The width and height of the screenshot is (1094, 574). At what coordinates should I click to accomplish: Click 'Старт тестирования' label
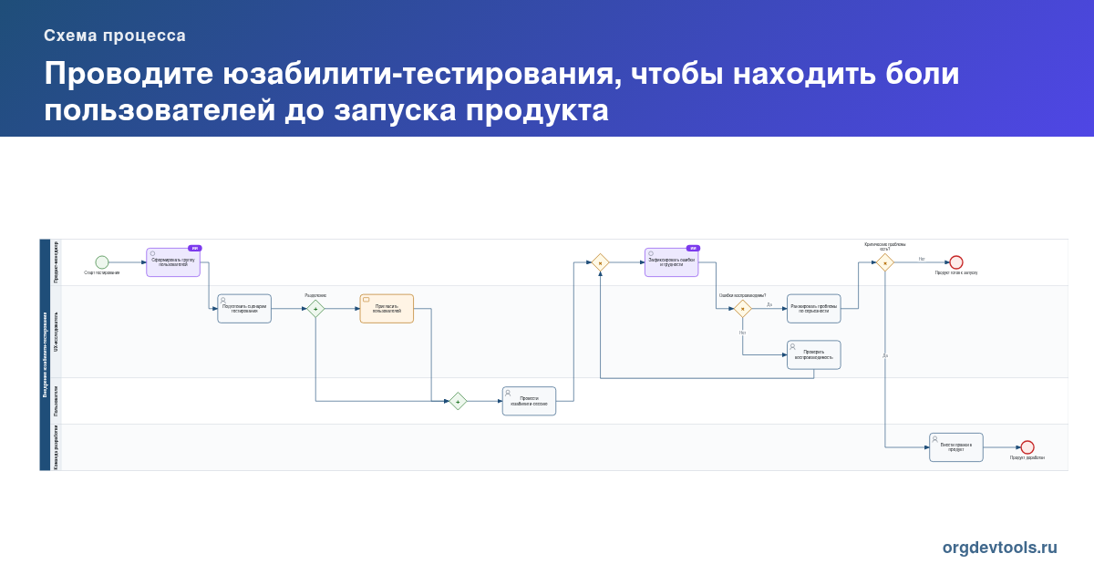[x=102, y=272]
